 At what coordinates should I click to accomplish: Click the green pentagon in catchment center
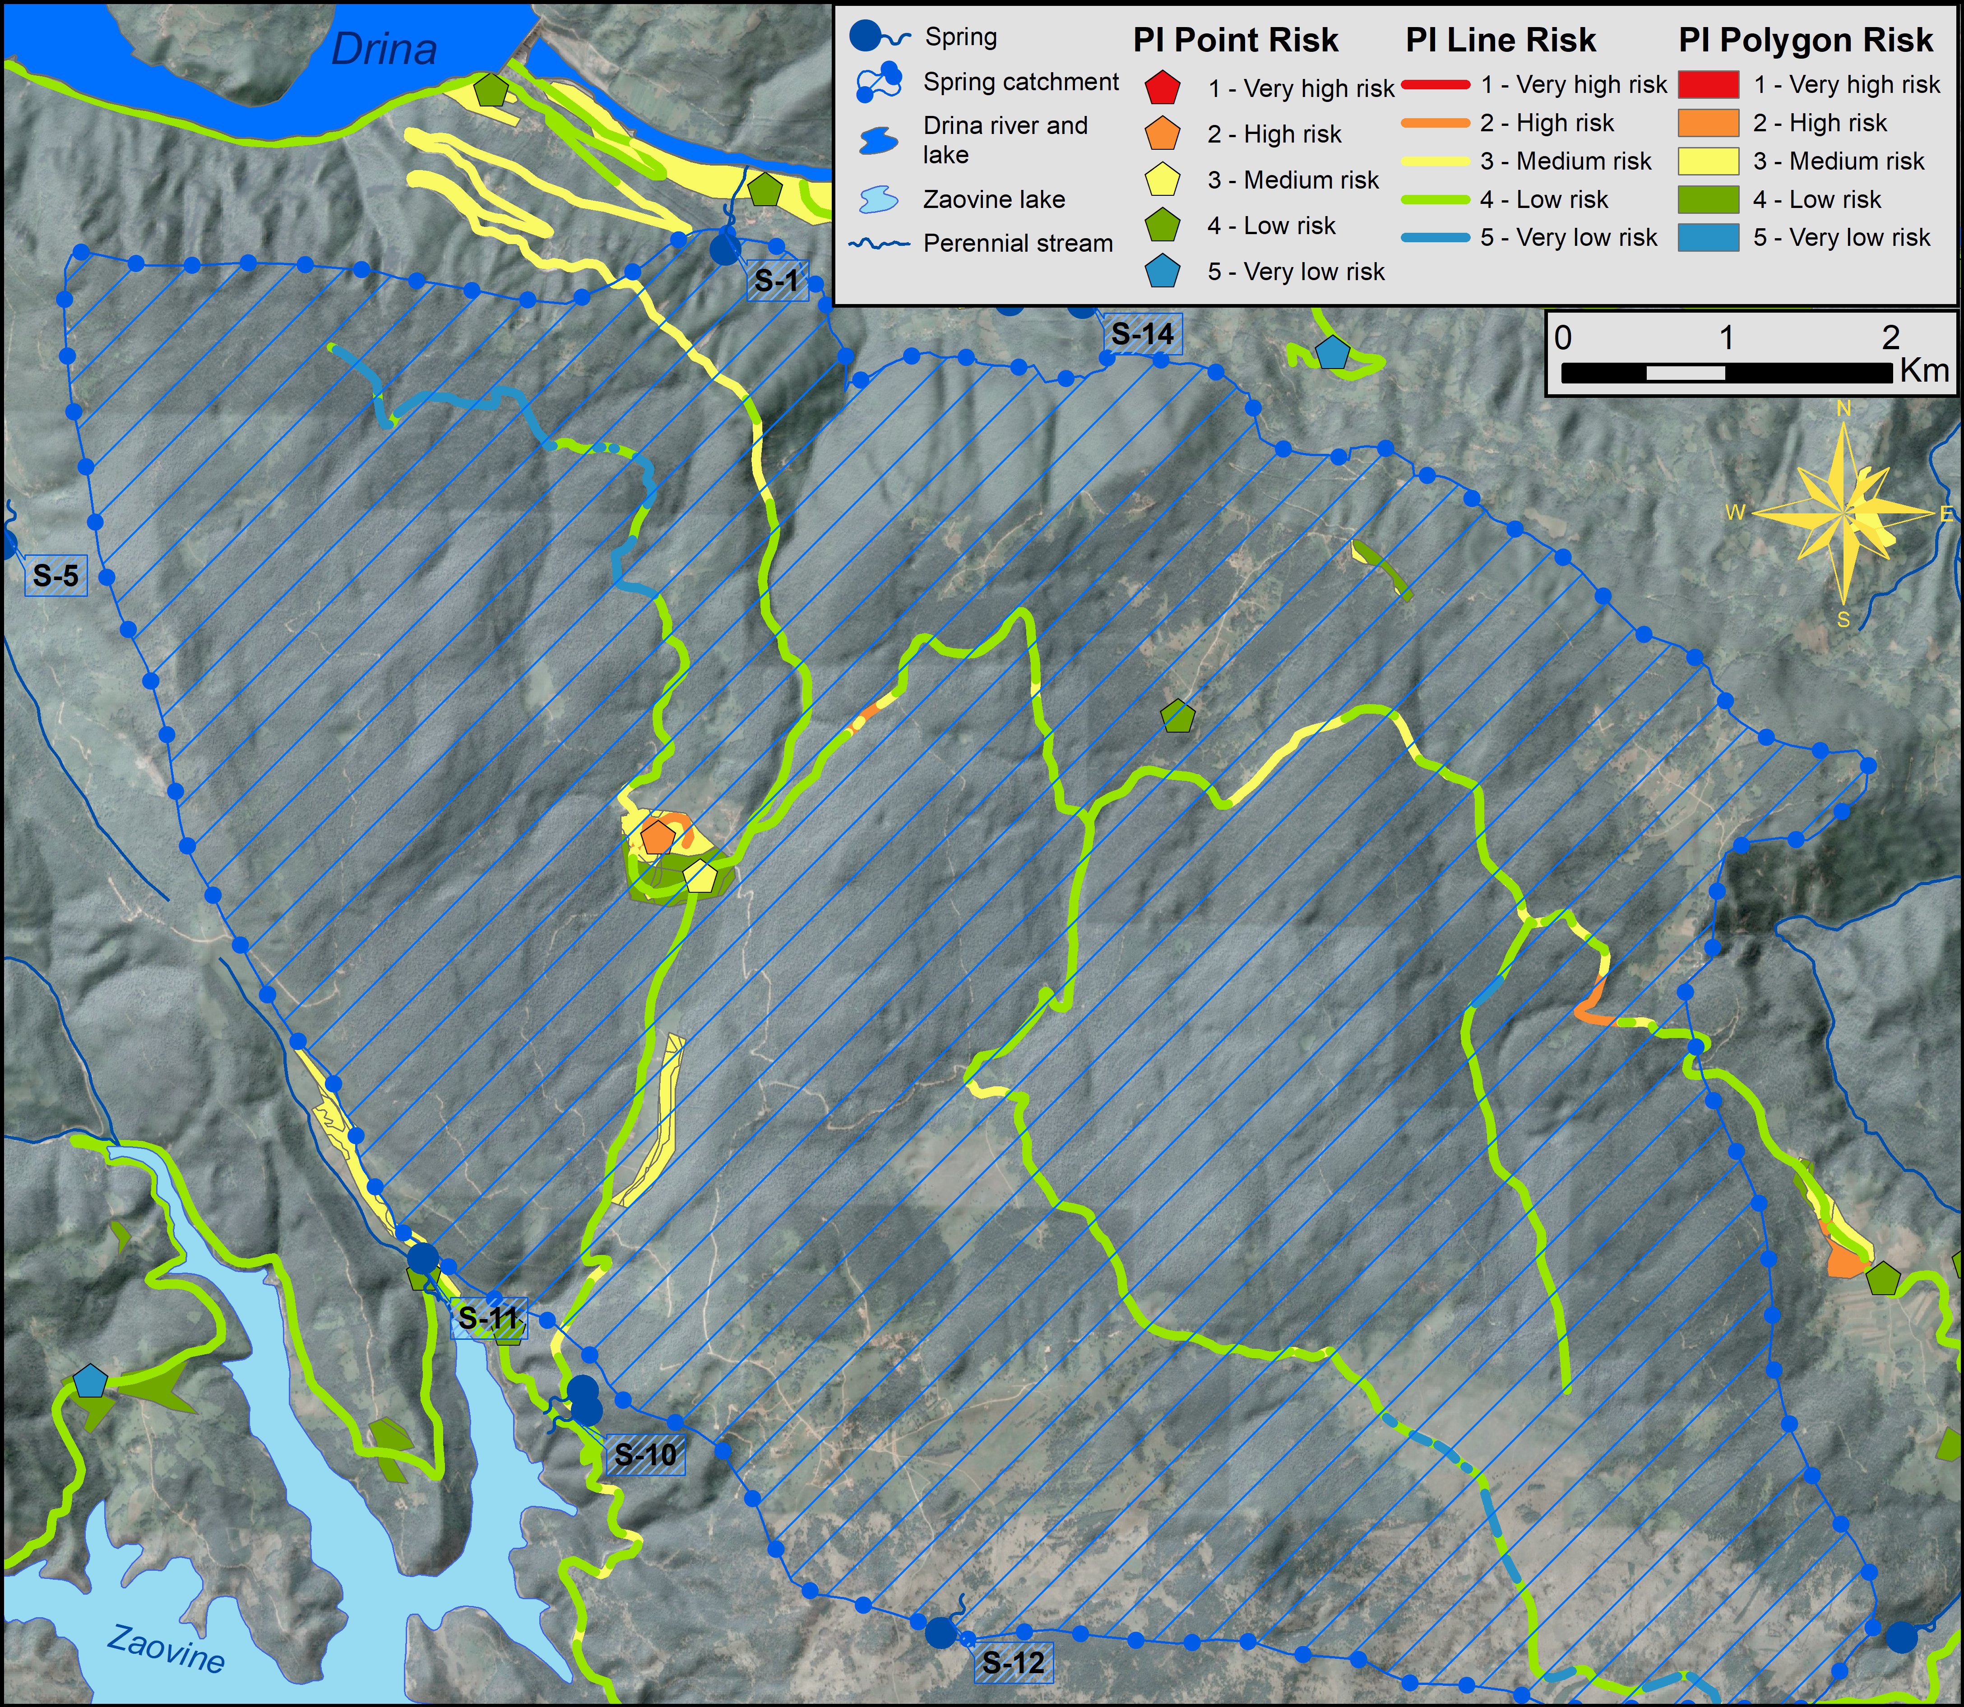1179,715
